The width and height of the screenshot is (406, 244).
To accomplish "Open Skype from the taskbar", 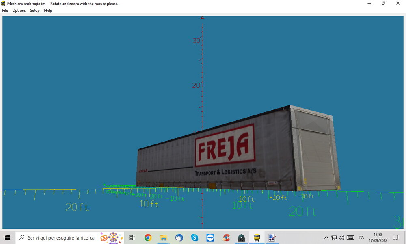I will point(194,237).
